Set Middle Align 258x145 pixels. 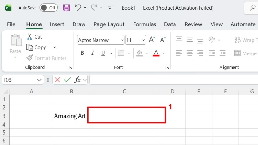point(190,39)
